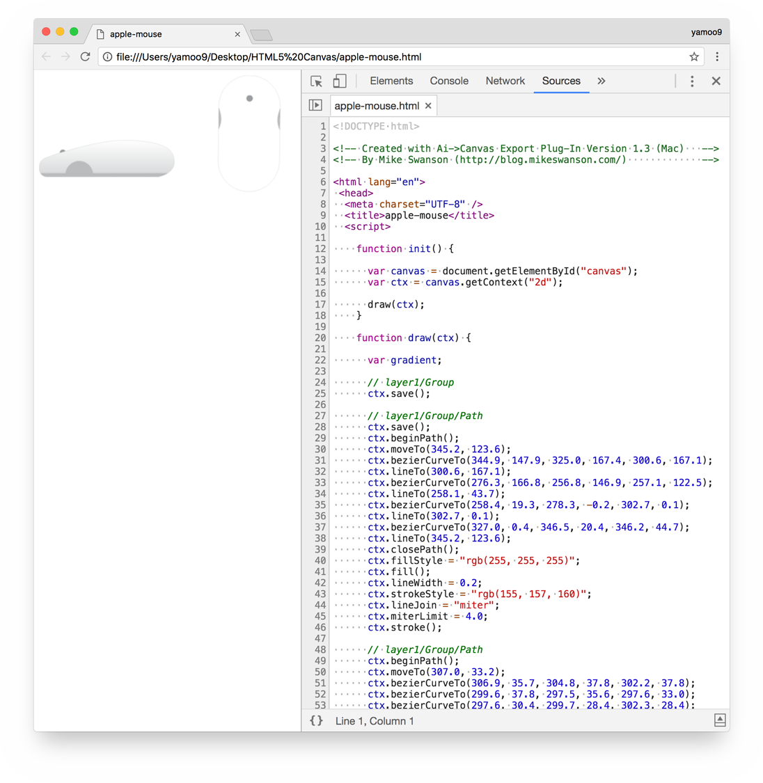Click the 'Line 1, Column 1' status text
Image resolution: width=763 pixels, height=783 pixels.
[375, 721]
